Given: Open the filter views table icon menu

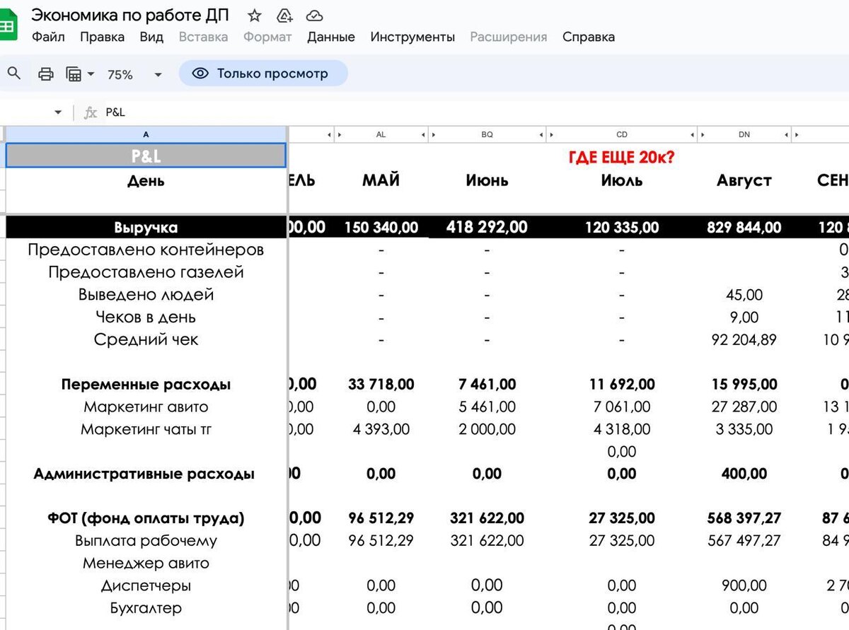Looking at the screenshot, I should pos(79,74).
